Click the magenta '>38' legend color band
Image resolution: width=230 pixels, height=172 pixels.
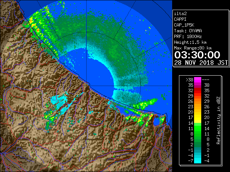click(198, 80)
